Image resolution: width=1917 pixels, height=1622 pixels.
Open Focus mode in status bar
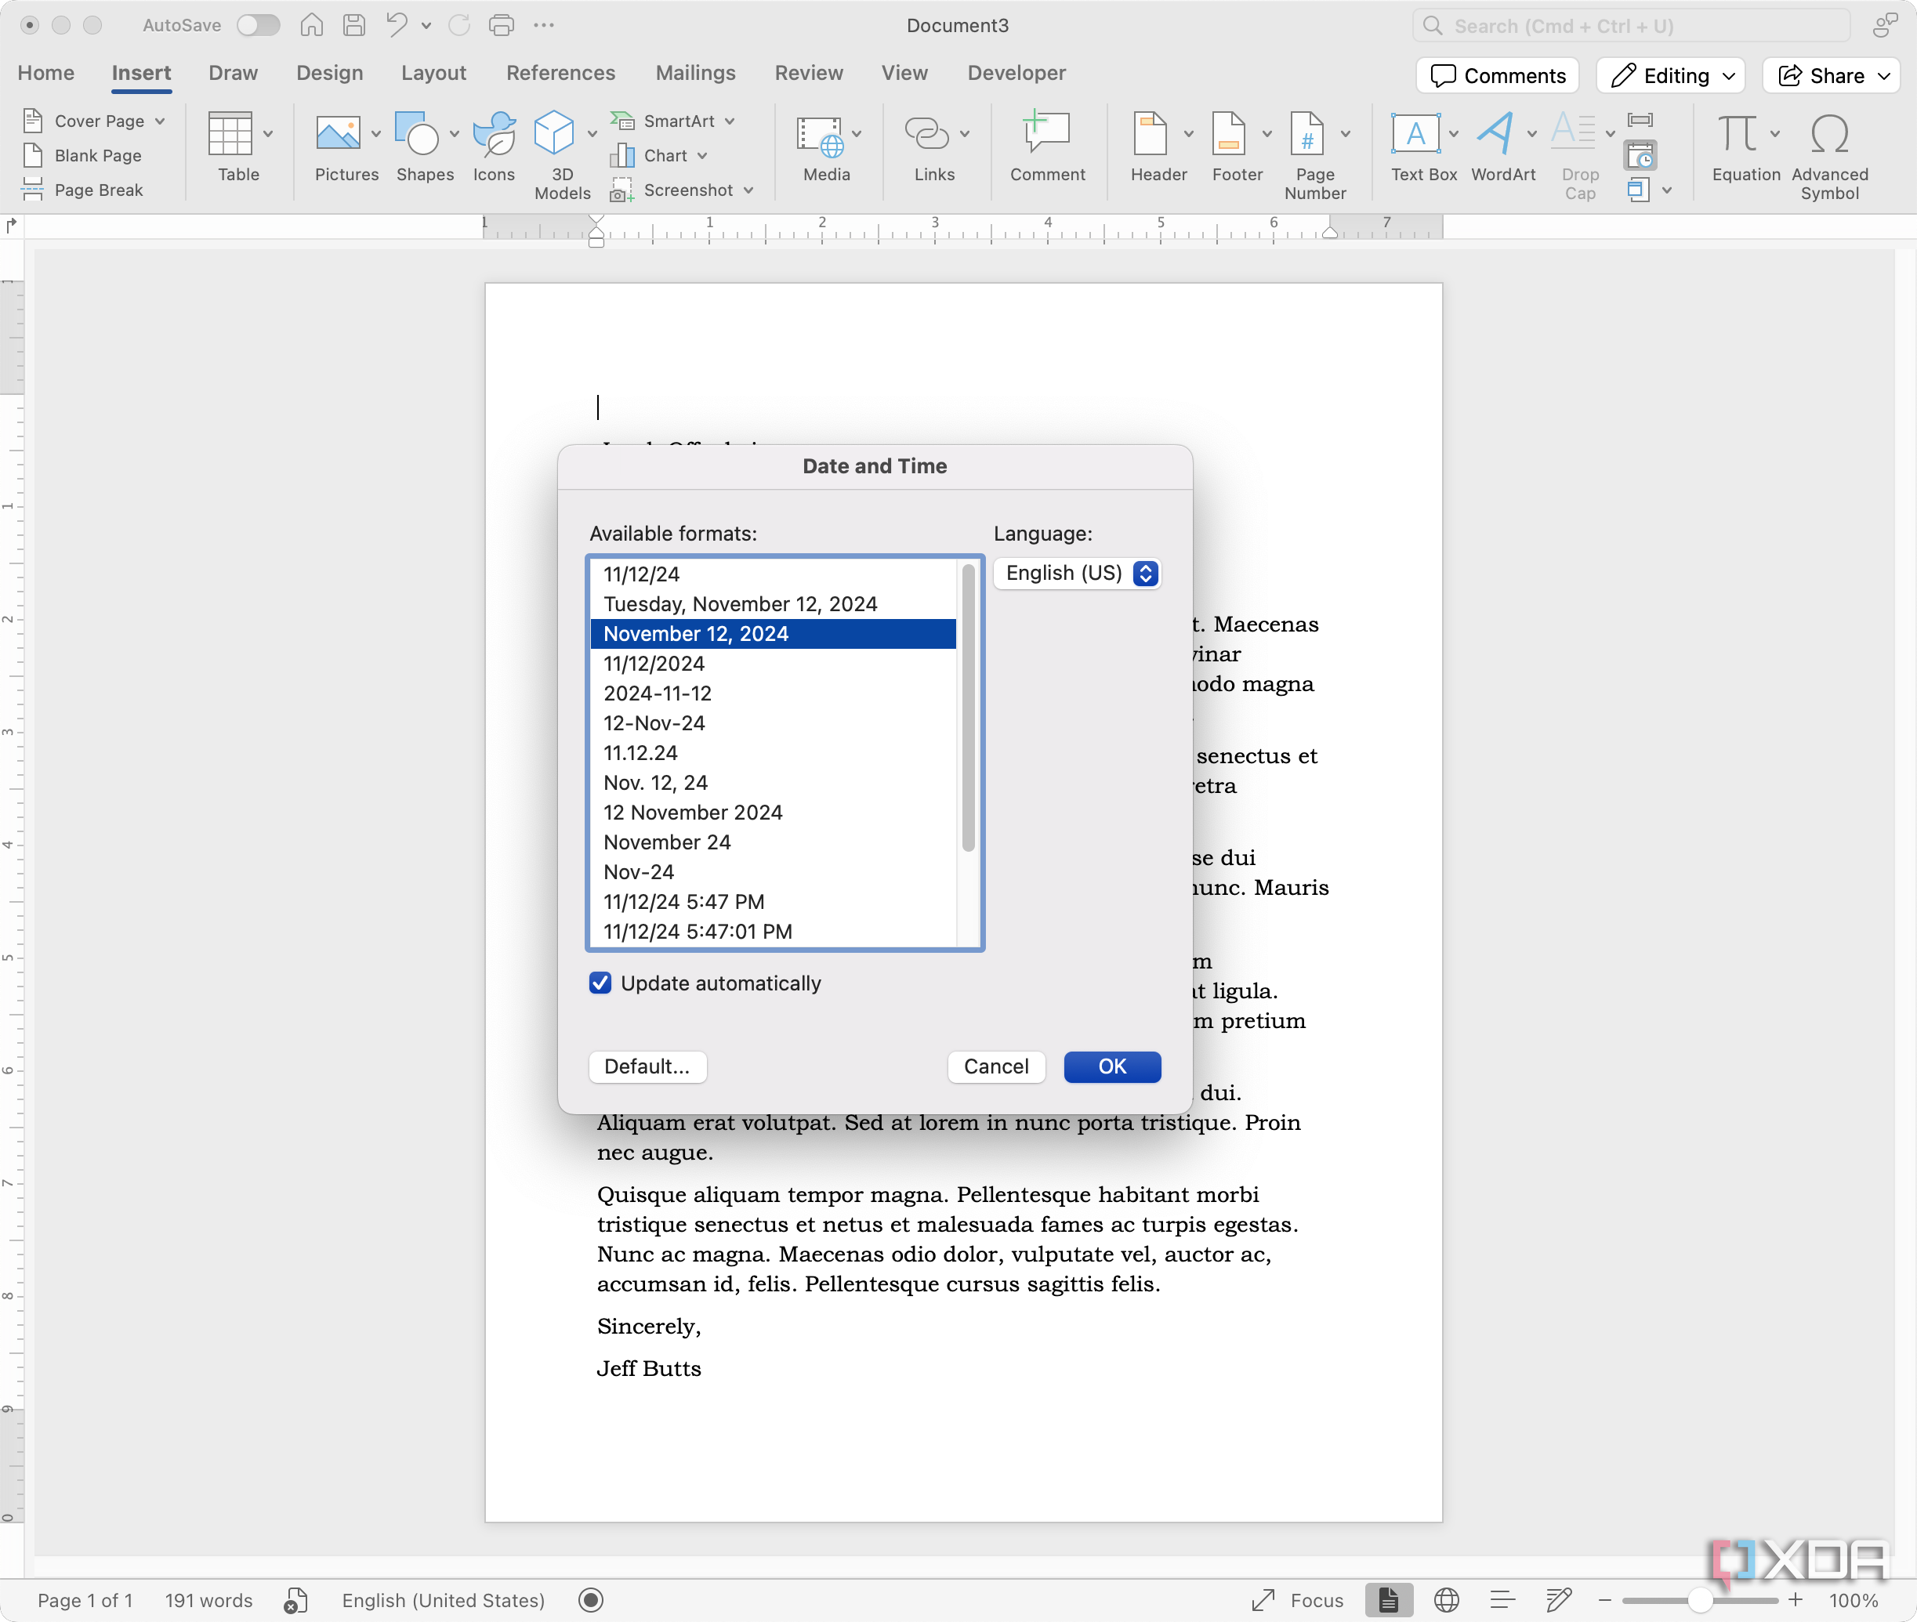point(1297,1600)
